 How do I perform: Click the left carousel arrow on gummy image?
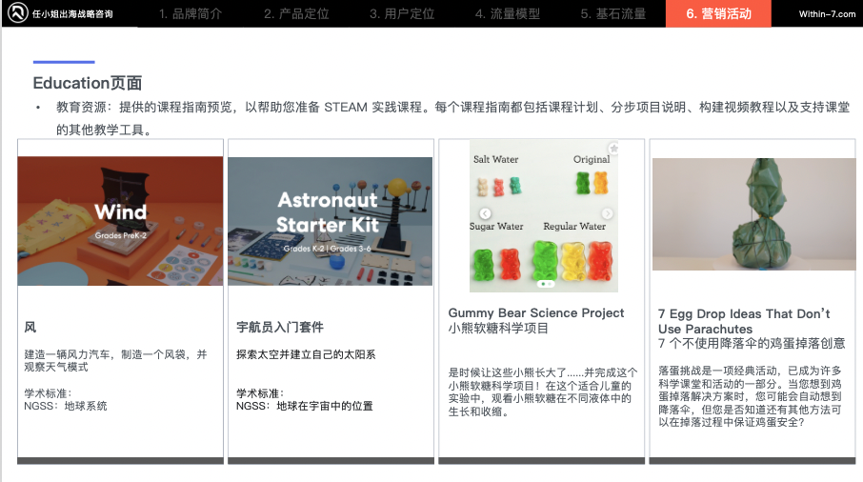485,213
